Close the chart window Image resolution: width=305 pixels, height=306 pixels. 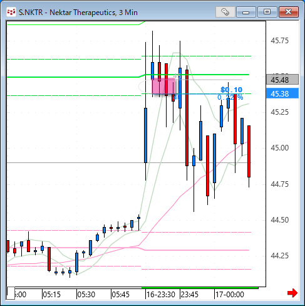point(289,12)
